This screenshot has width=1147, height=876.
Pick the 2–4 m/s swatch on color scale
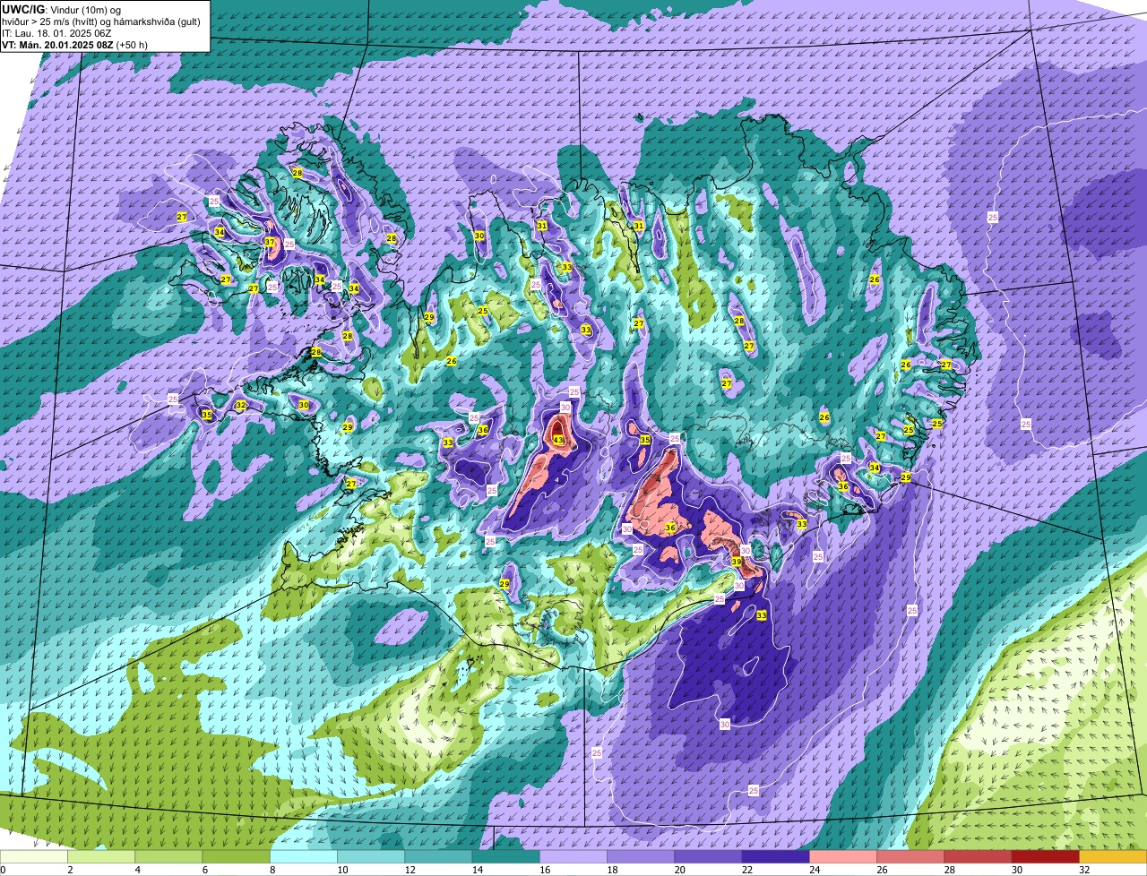pyautogui.click(x=101, y=857)
